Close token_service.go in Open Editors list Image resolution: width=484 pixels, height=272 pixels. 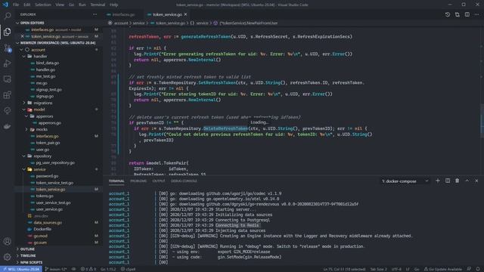tap(22, 36)
